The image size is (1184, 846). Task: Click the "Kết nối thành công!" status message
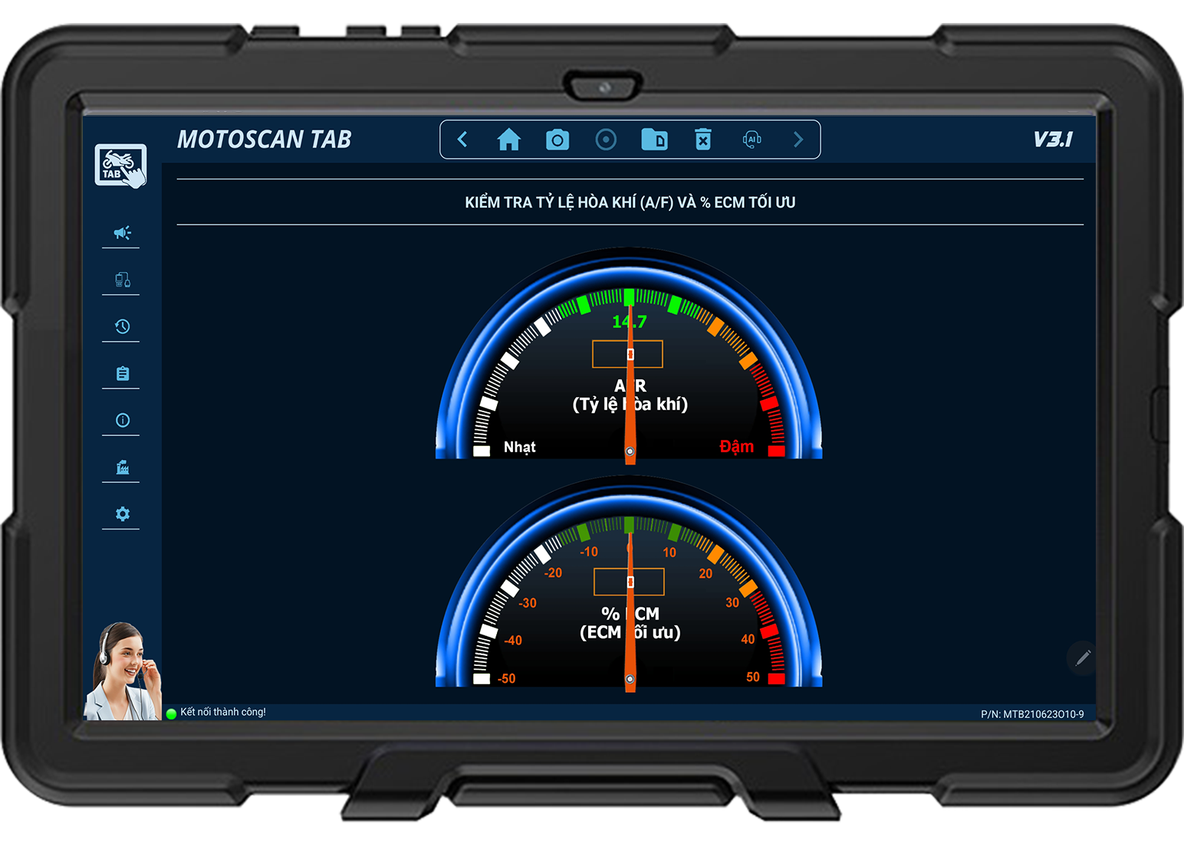[x=223, y=712]
